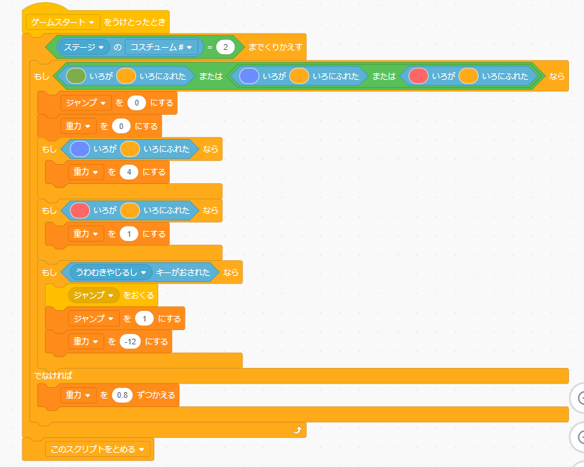
Task: Edit the 0.8 change-by value field
Action: pos(123,394)
